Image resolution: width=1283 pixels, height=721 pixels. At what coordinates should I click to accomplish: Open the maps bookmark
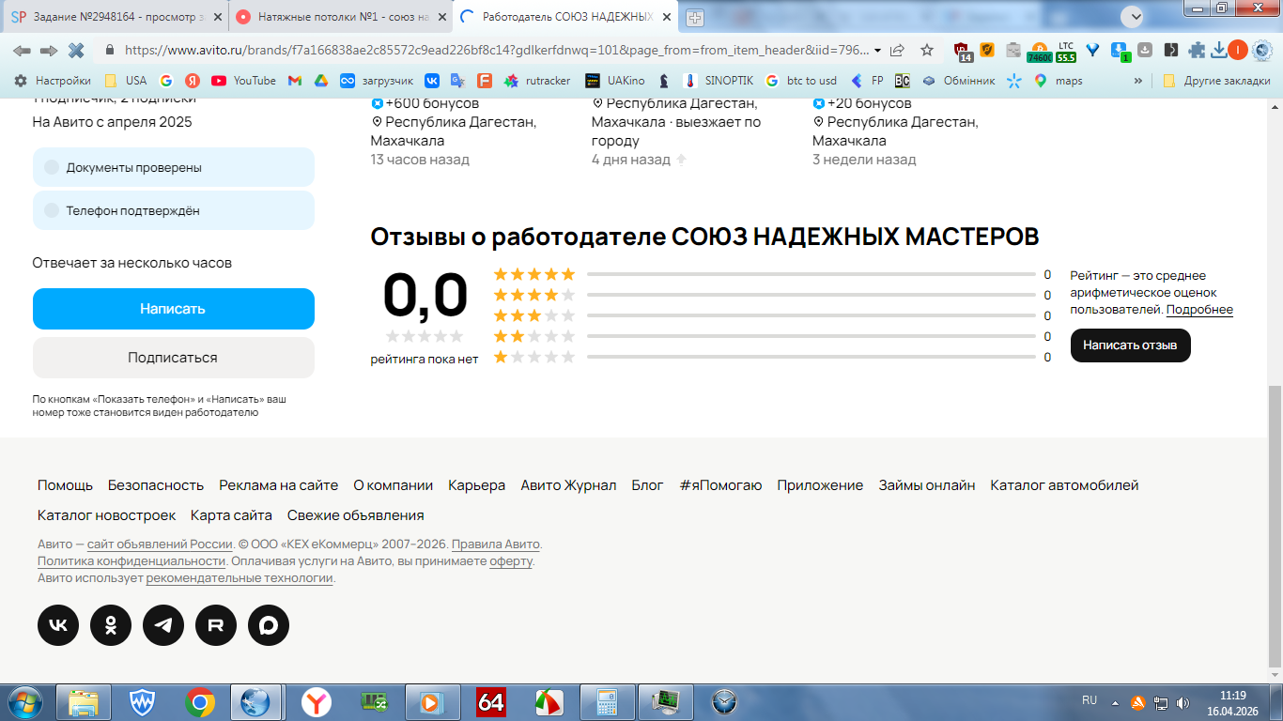pyautogui.click(x=1059, y=81)
